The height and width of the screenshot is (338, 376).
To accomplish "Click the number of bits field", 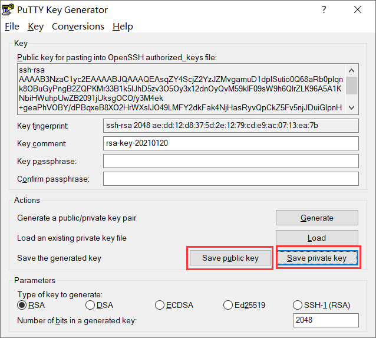I will [x=326, y=320].
